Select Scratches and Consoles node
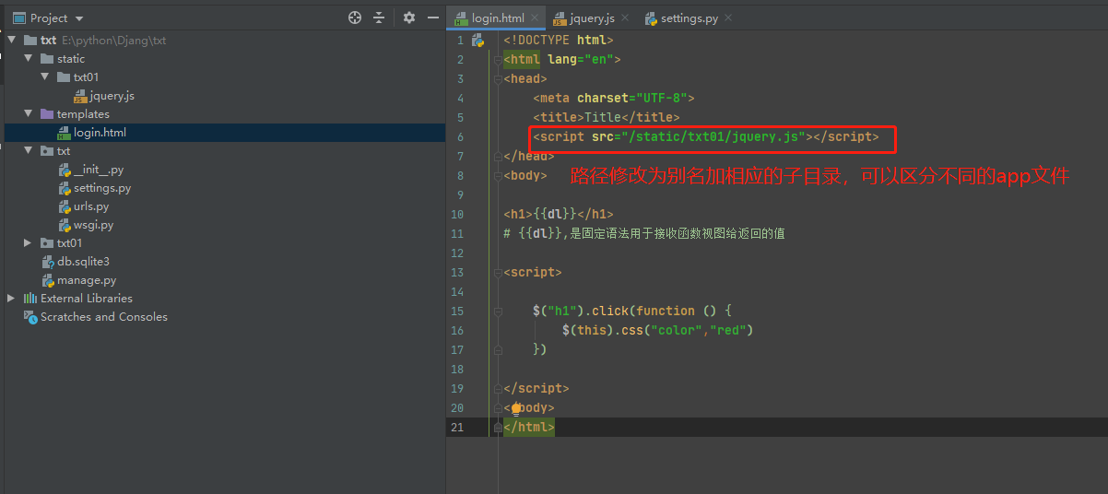 [104, 317]
